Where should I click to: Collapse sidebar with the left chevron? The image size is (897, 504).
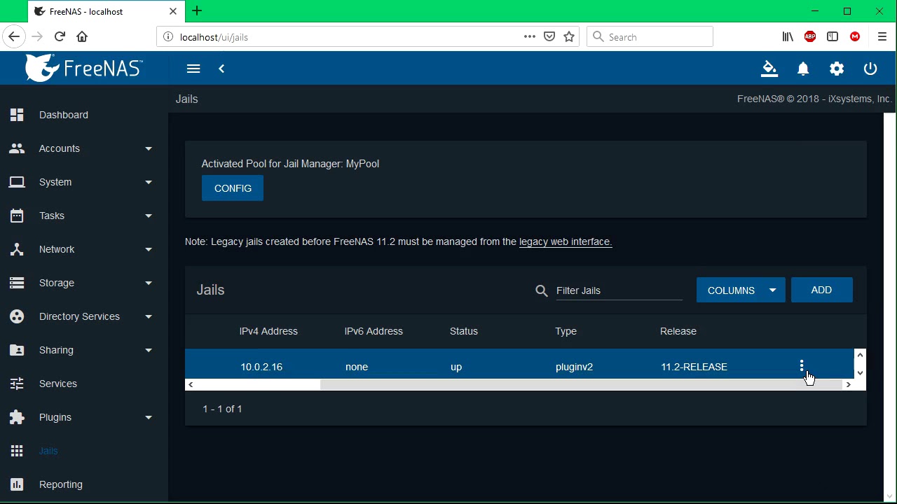(x=221, y=69)
